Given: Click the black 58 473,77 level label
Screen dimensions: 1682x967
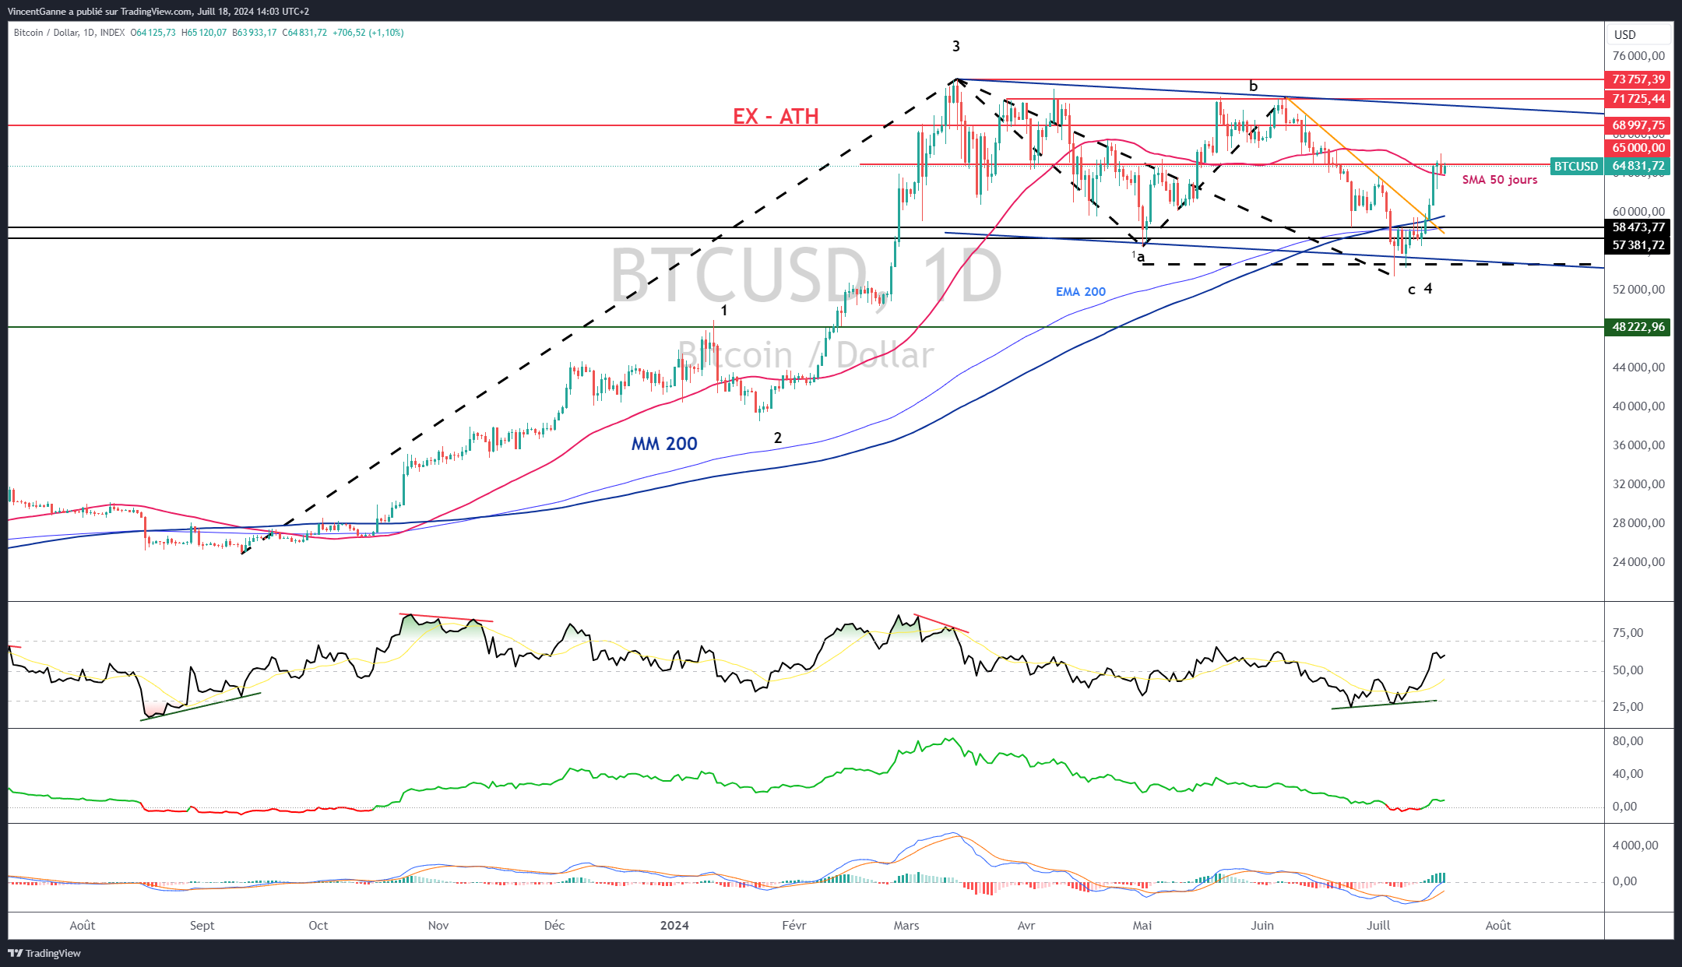Looking at the screenshot, I should tap(1638, 227).
